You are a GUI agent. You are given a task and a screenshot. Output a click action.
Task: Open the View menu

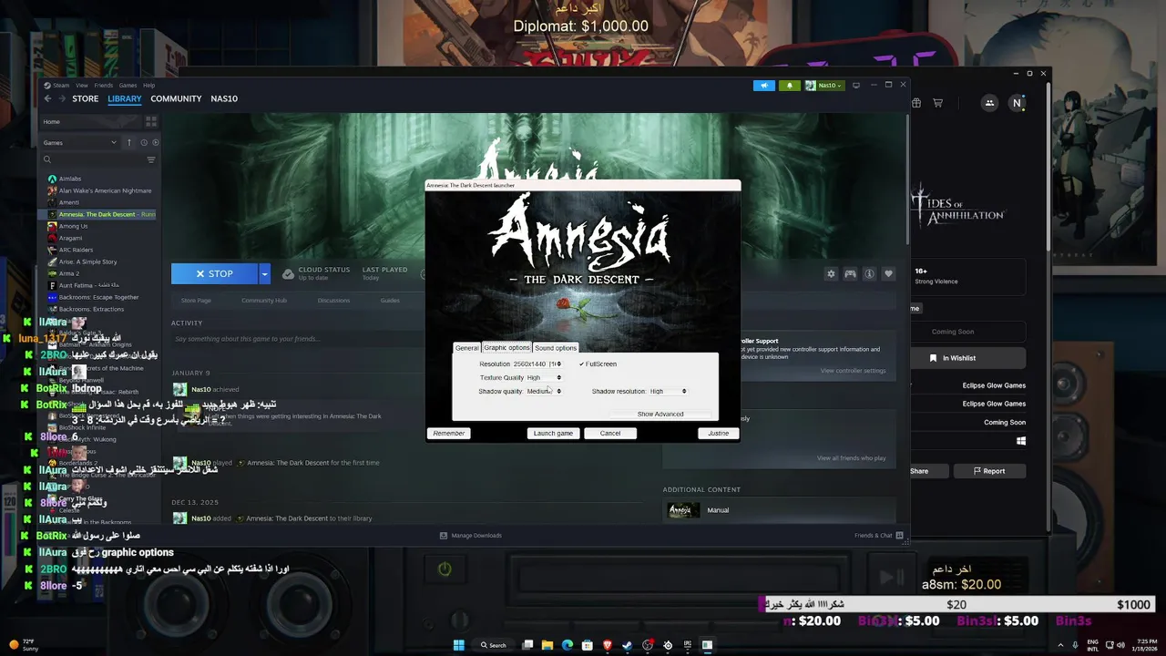(82, 85)
